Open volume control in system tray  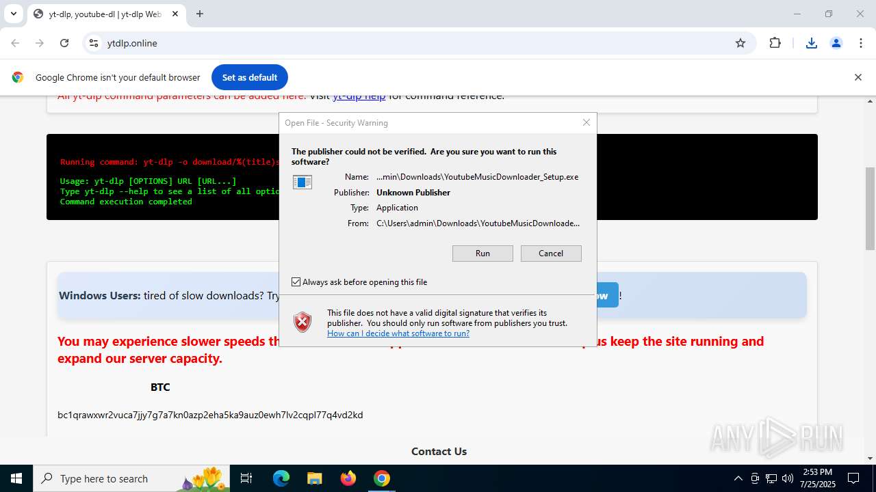click(788, 478)
